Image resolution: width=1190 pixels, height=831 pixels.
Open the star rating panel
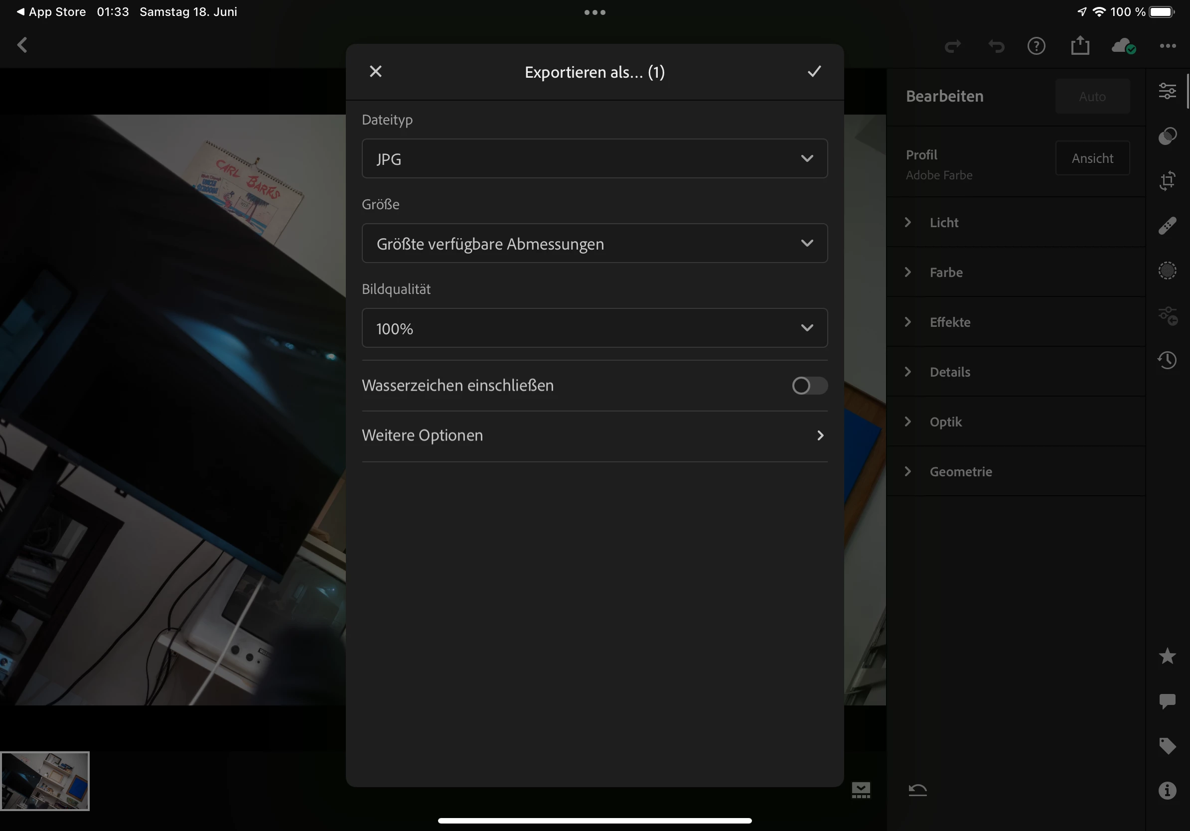[1167, 656]
